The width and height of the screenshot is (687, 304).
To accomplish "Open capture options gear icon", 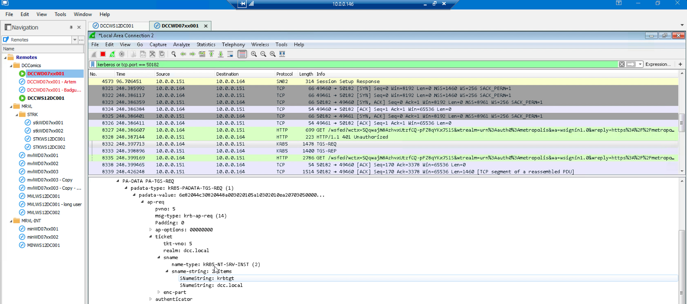I will (122, 54).
